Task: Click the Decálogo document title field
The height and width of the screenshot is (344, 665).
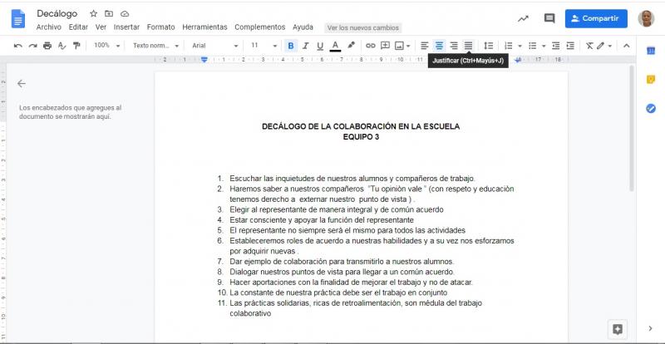Action: 57,13
